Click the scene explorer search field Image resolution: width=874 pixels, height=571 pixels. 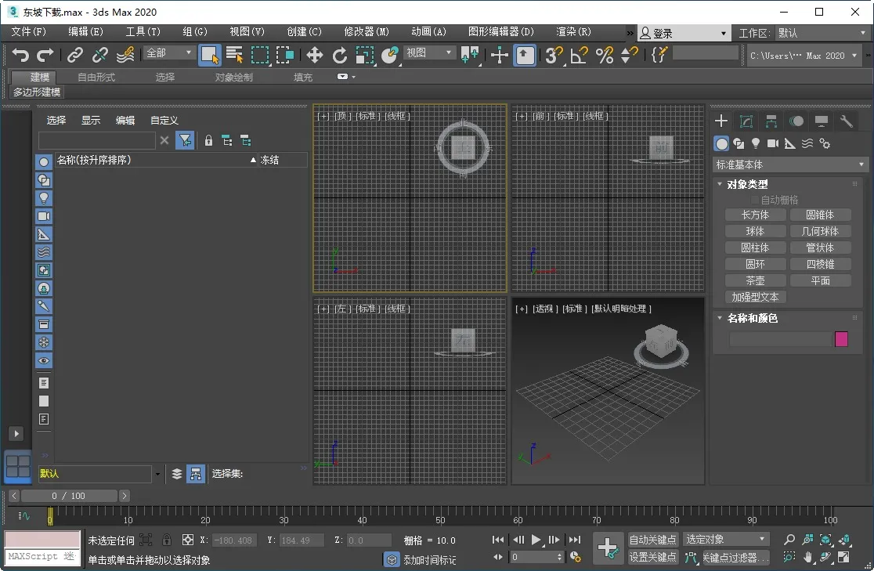pyautogui.click(x=97, y=140)
